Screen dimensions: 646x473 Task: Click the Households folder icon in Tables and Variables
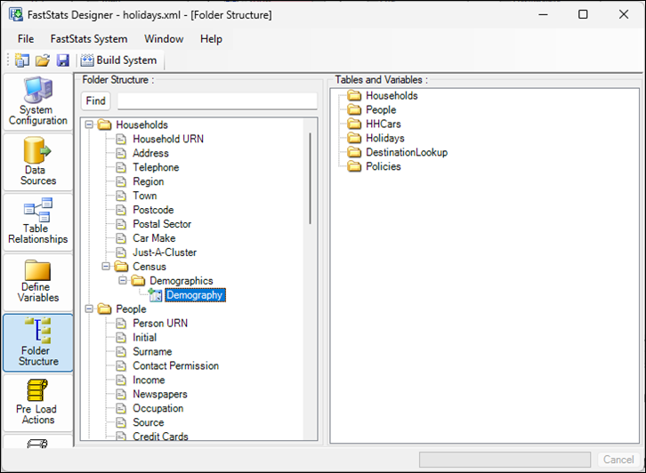point(354,95)
